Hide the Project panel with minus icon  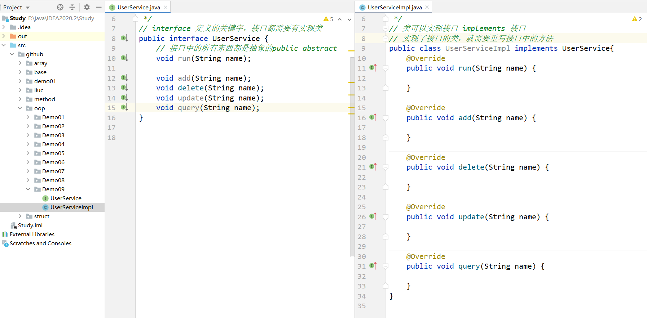(x=98, y=7)
